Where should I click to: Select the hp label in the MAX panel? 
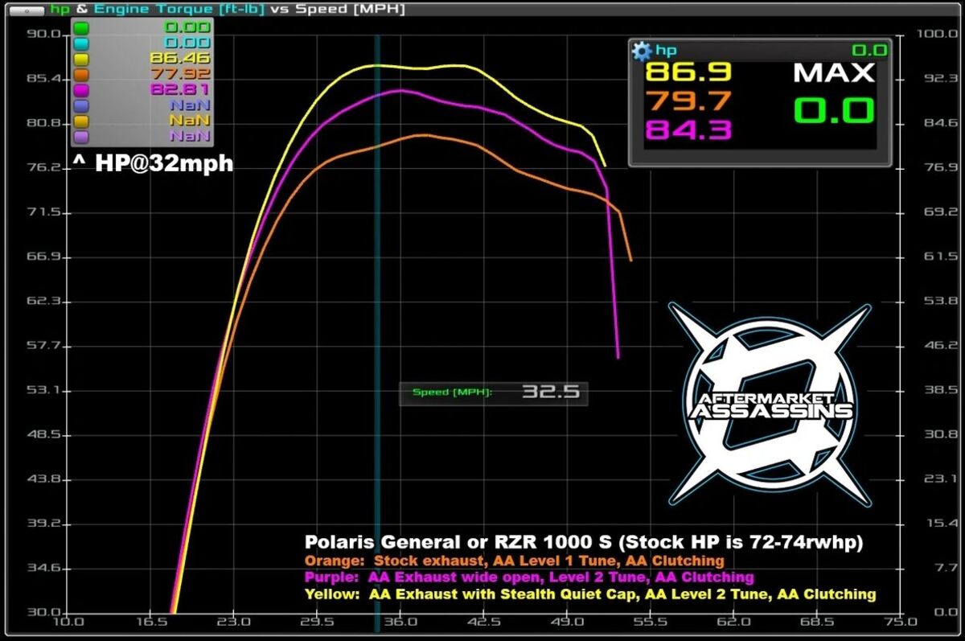click(666, 51)
